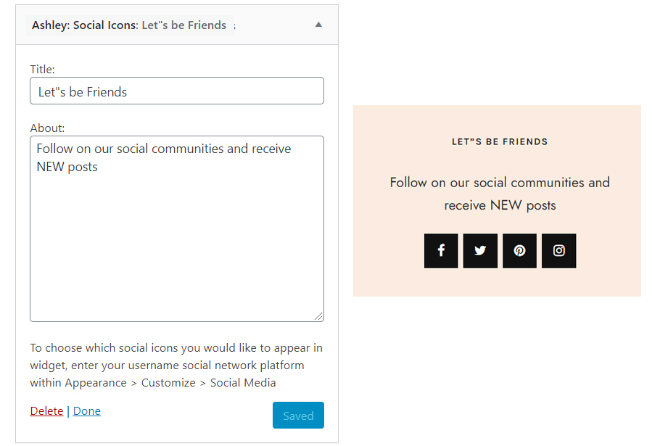Delete the Social Icons widget

(46, 411)
